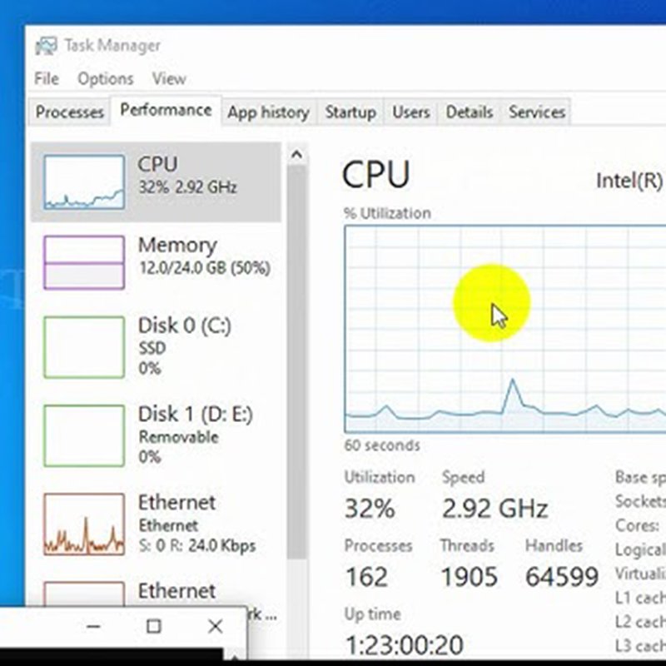Open the View menu
Viewport: 666px width, 666px height.
(169, 79)
